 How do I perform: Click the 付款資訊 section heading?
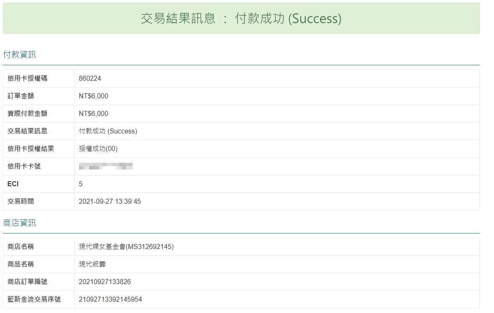pos(20,54)
